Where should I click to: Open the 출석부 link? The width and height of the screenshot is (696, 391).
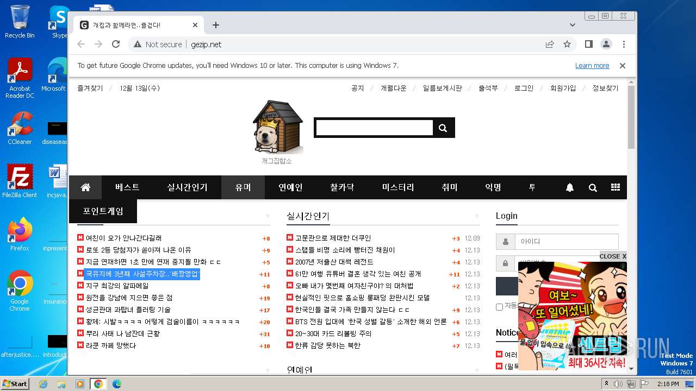tap(488, 88)
